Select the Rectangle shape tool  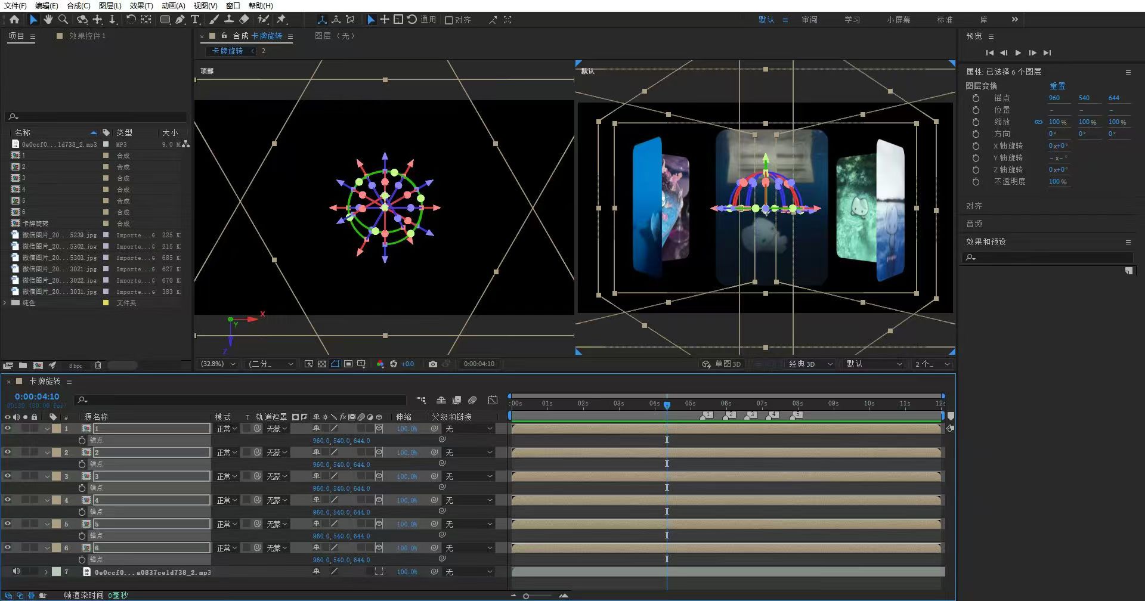pos(165,20)
